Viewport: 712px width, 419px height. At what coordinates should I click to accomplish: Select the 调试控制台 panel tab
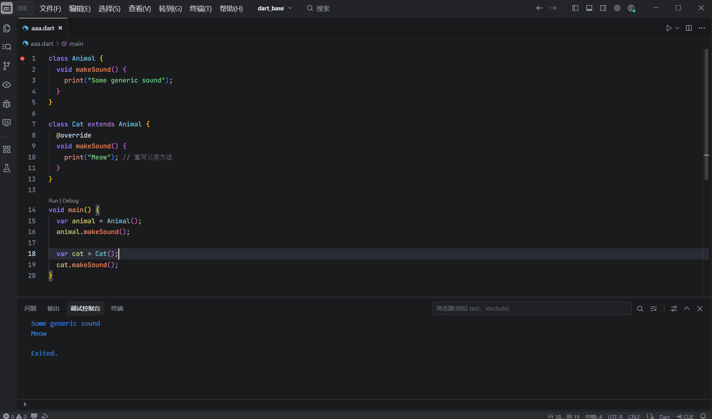point(85,309)
